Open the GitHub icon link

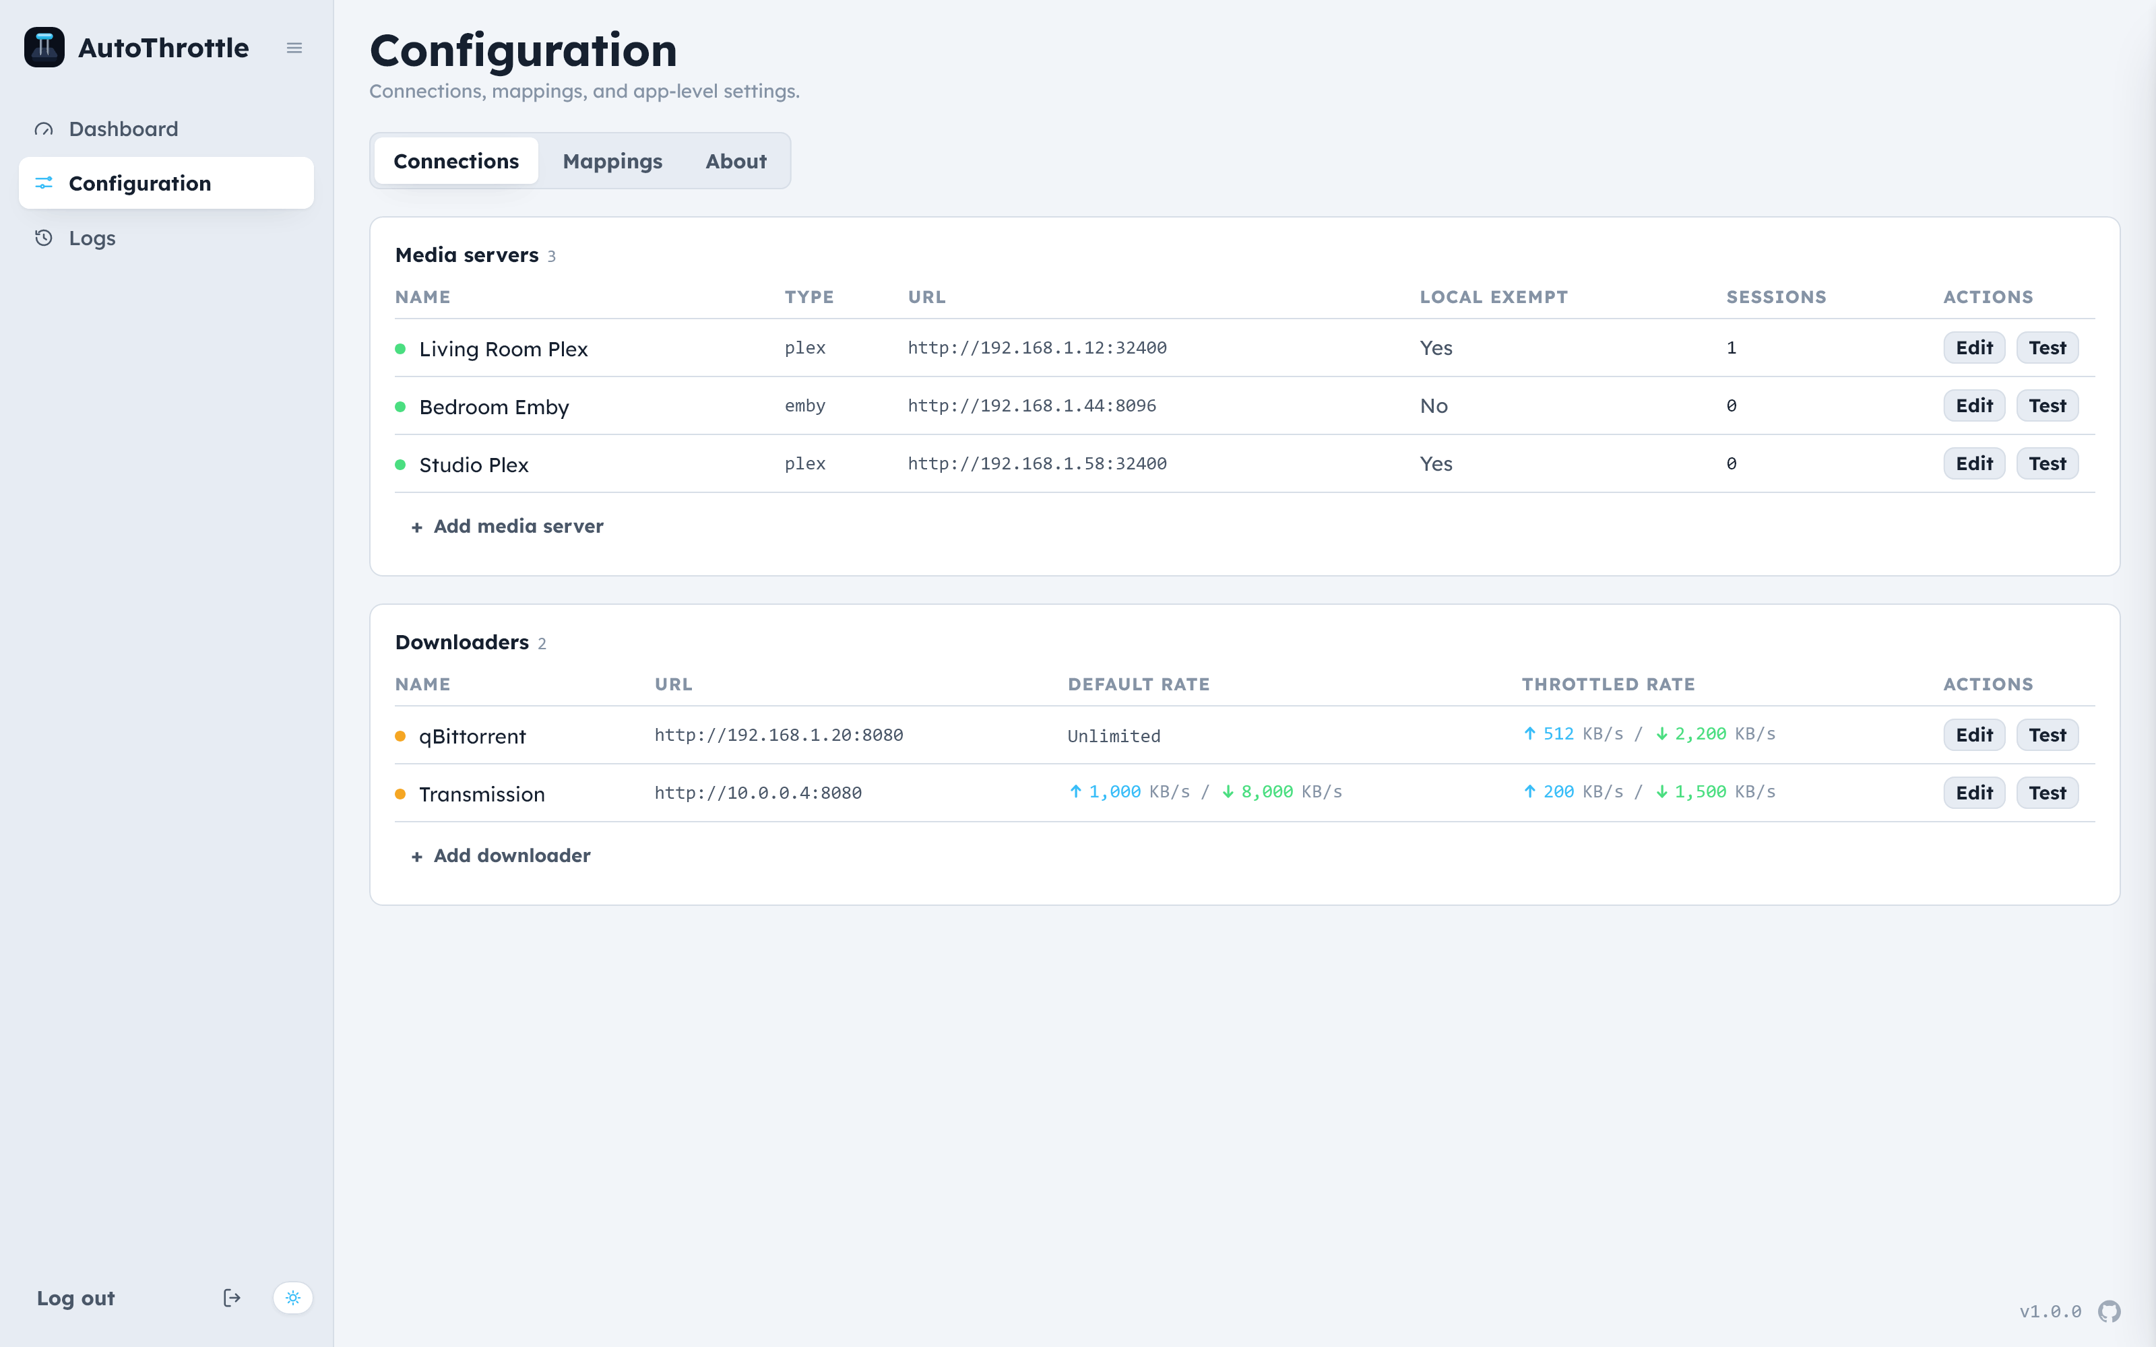pyautogui.click(x=2109, y=1311)
